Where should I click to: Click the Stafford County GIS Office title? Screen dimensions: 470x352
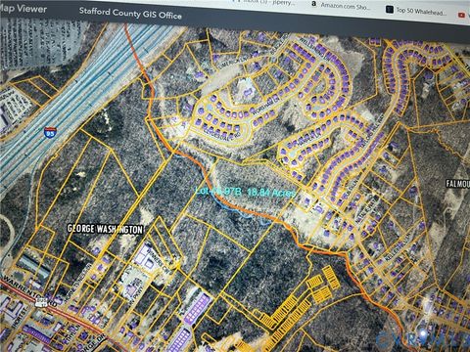[130, 14]
